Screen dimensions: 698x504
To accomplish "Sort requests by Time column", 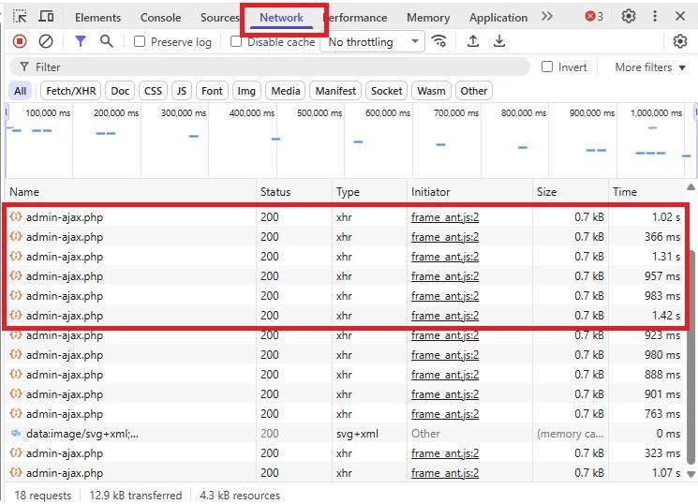I will pyautogui.click(x=646, y=192).
